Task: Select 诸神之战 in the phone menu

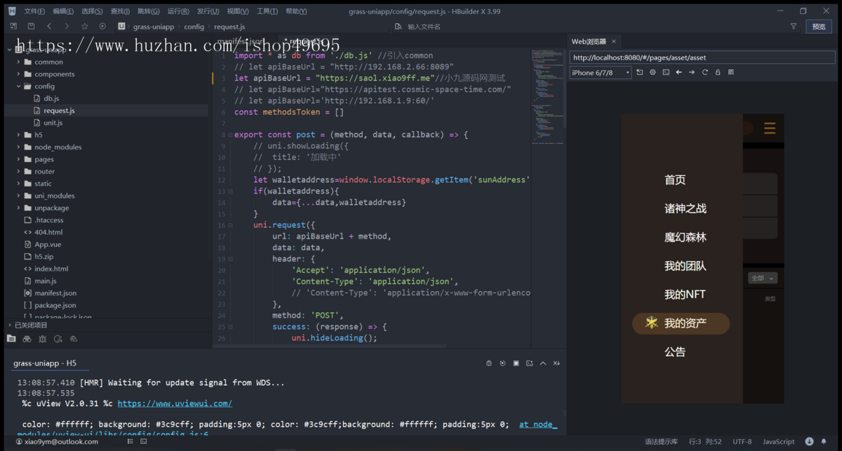Action: [x=686, y=208]
